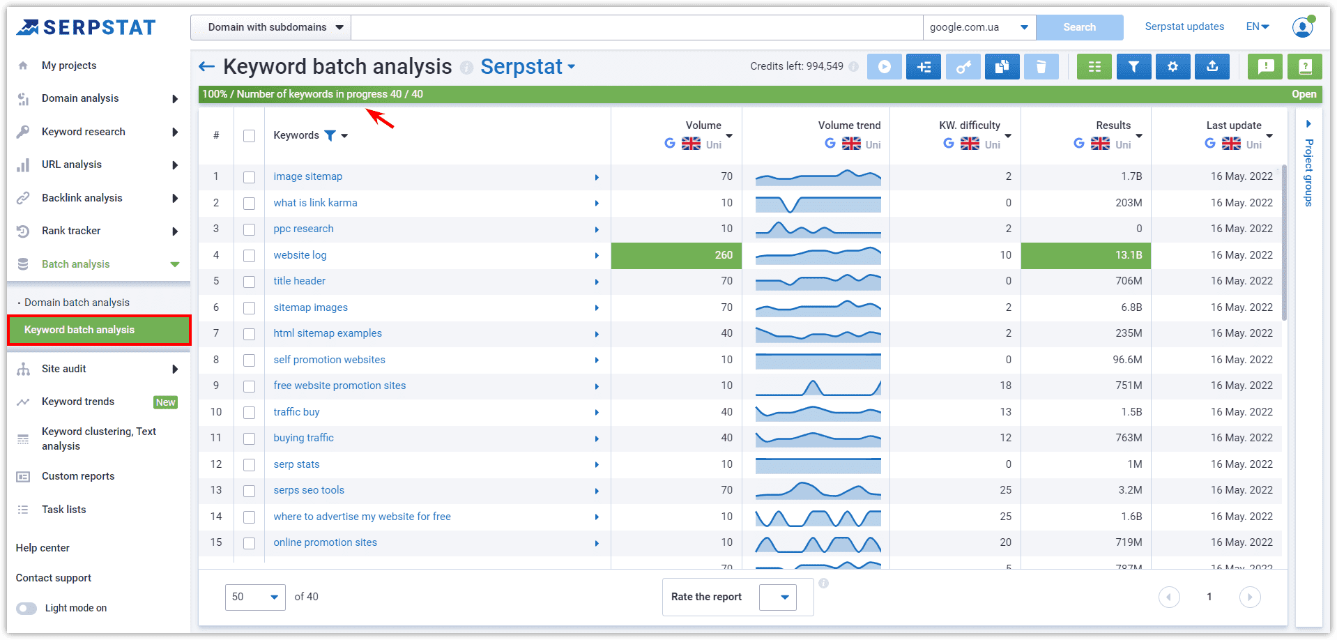This screenshot has height=640, width=1337.
Task: Open Domain batch analysis submenu item
Action: pos(77,303)
